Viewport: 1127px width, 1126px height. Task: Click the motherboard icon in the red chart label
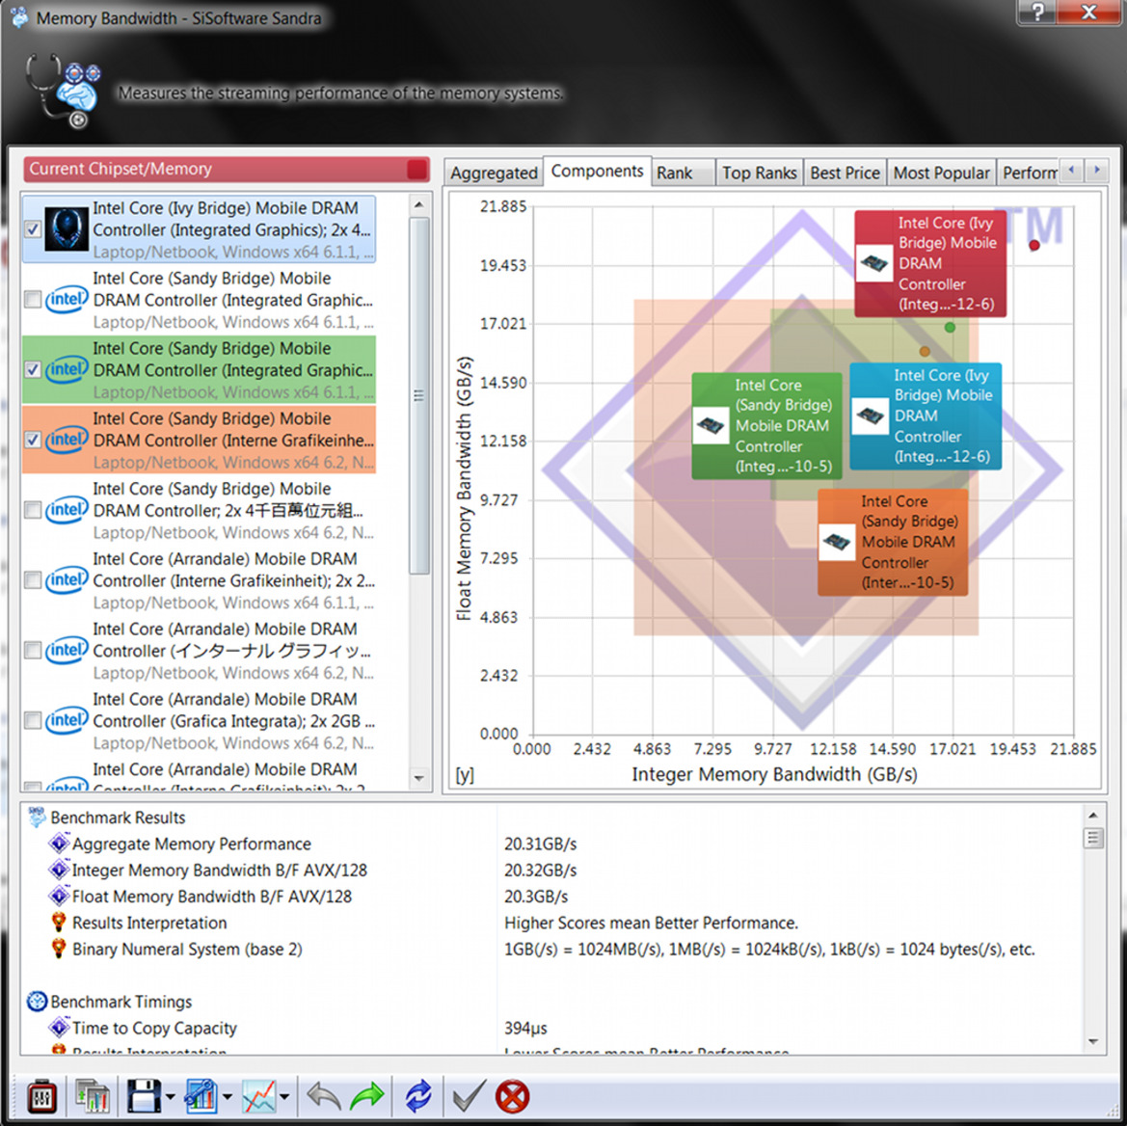click(x=874, y=264)
